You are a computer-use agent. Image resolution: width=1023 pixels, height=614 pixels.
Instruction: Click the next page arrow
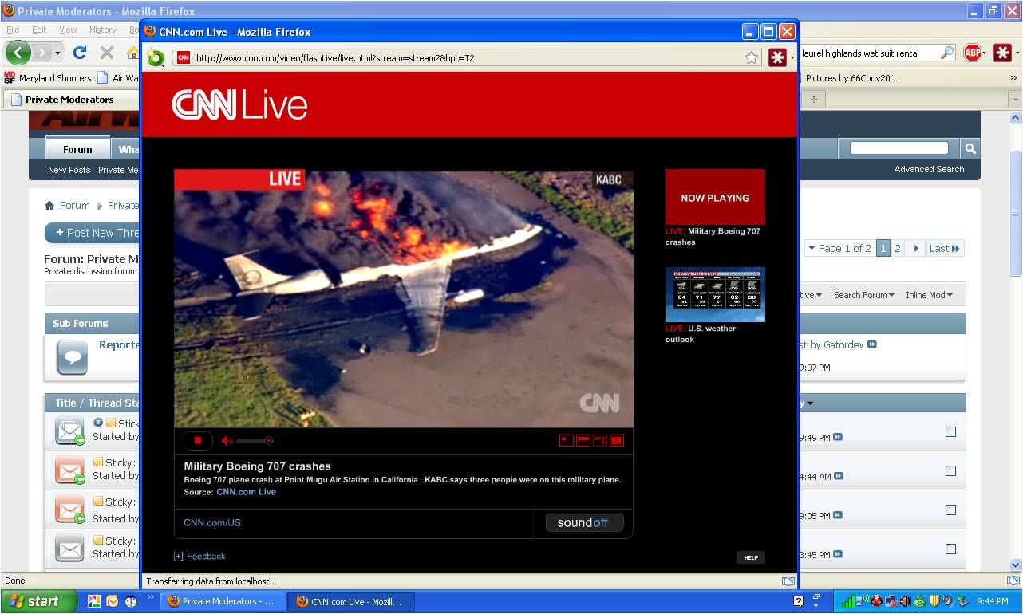915,248
